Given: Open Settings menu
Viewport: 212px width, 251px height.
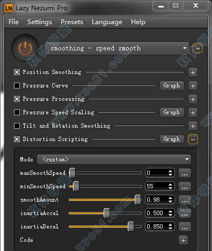Looking at the screenshot, I should coord(40,22).
